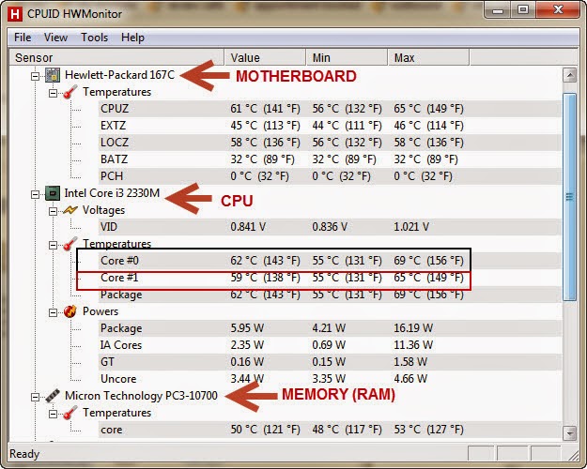Collapse the Intel Core i3 2330M node
The image size is (587, 469).
35,194
